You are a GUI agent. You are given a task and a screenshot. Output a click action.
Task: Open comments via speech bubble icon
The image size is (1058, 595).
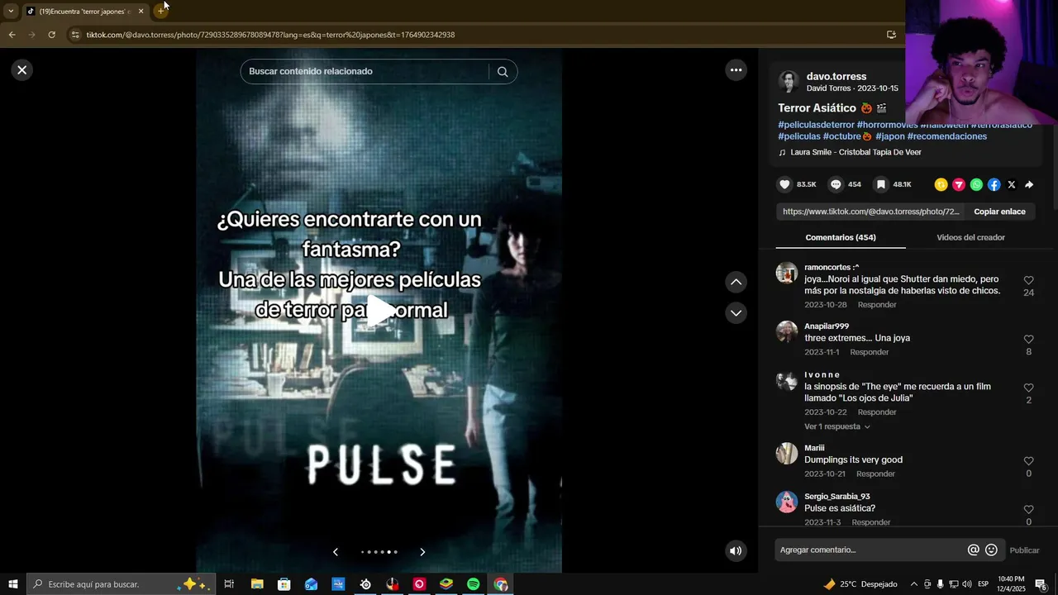tap(836, 184)
